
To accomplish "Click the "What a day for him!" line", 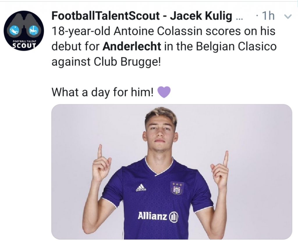I will click(103, 92).
